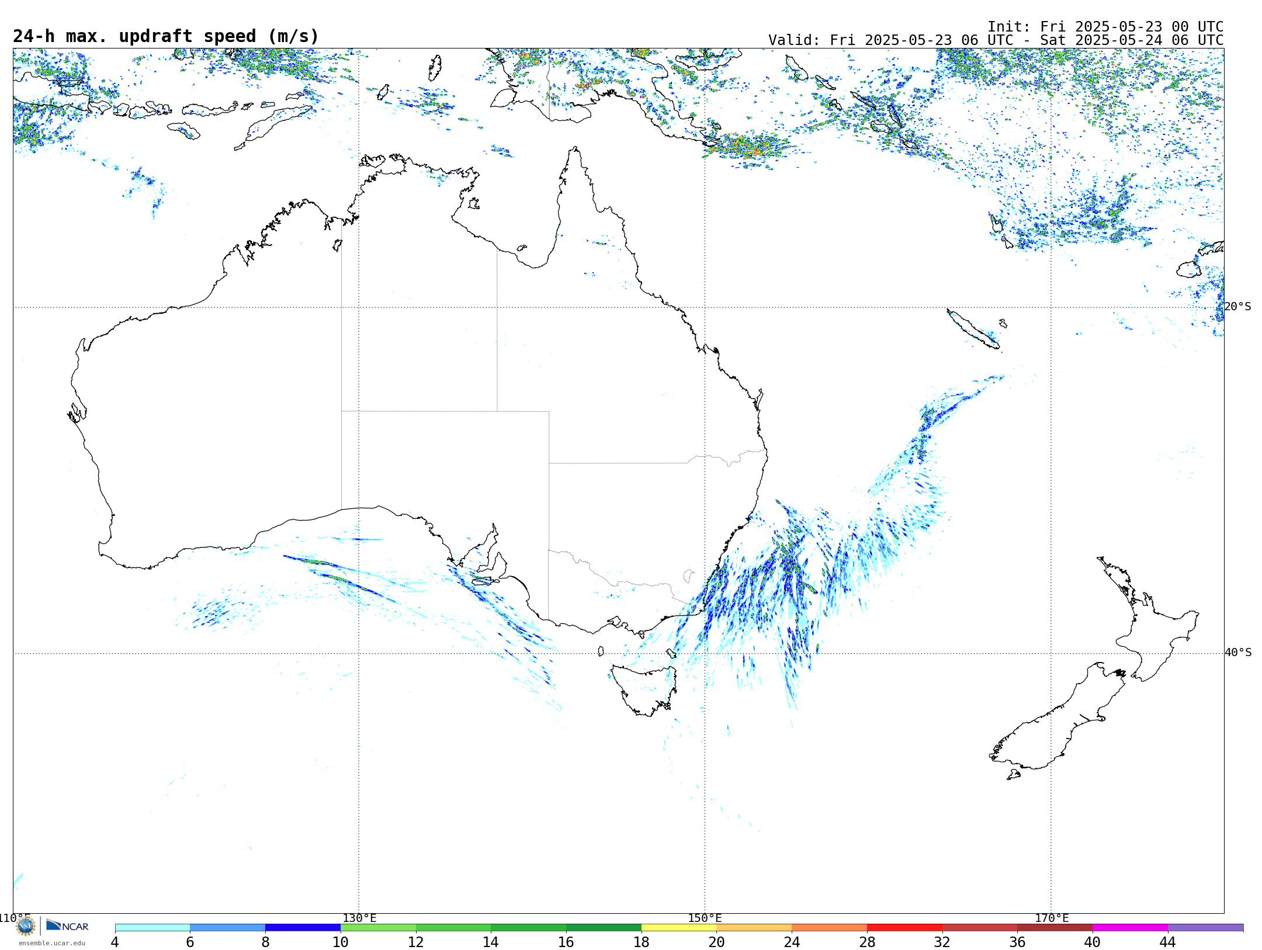Click the colorbar tick label '20'
The height and width of the screenshot is (950, 1262).
click(x=717, y=942)
